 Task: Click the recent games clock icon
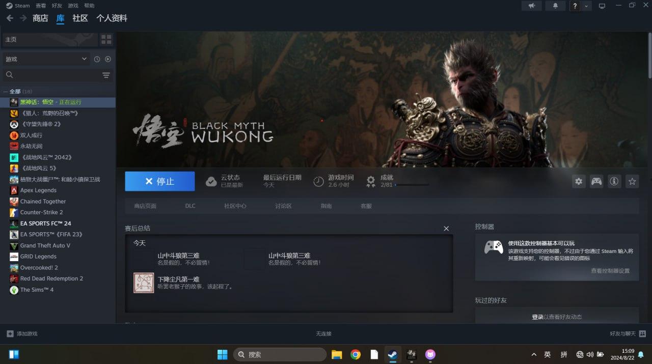(x=96, y=59)
